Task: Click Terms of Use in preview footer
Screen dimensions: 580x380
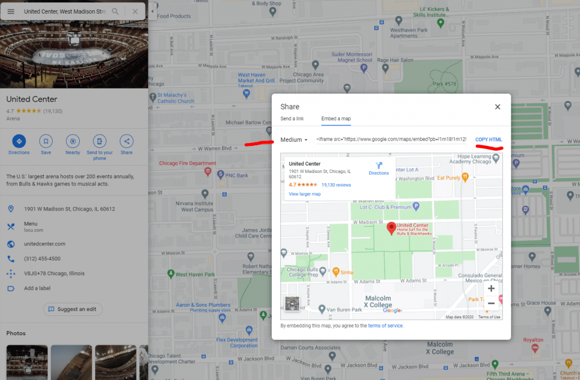Action: pos(489,317)
